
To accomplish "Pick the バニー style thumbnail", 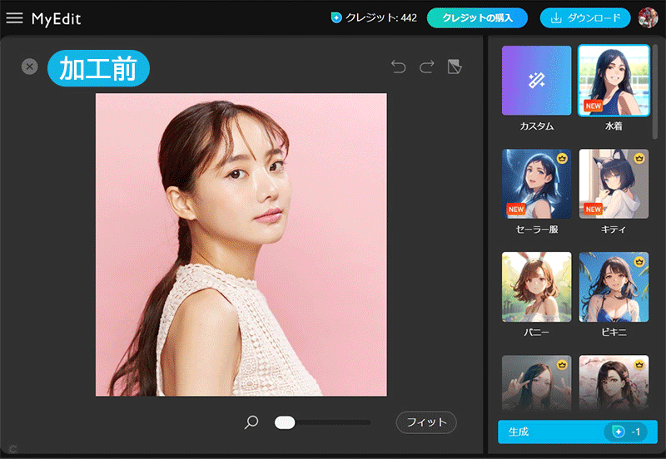I will click(x=536, y=287).
